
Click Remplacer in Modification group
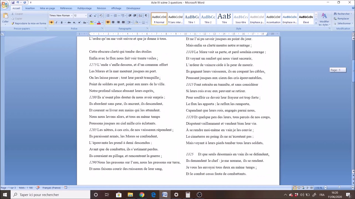point(341,19)
